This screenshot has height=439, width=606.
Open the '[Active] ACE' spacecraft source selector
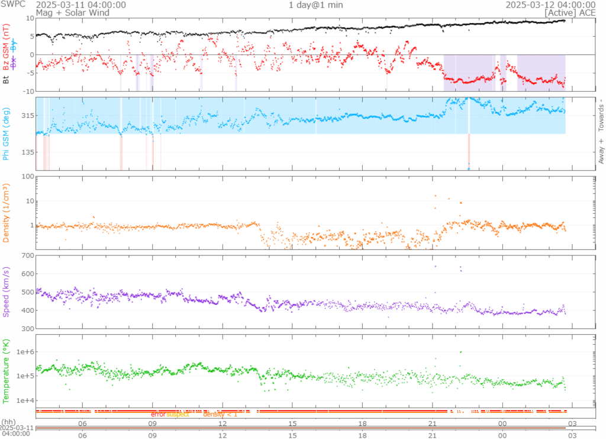point(570,12)
